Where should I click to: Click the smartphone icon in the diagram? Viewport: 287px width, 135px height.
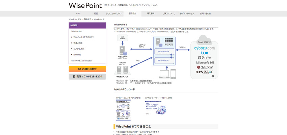[173, 74]
